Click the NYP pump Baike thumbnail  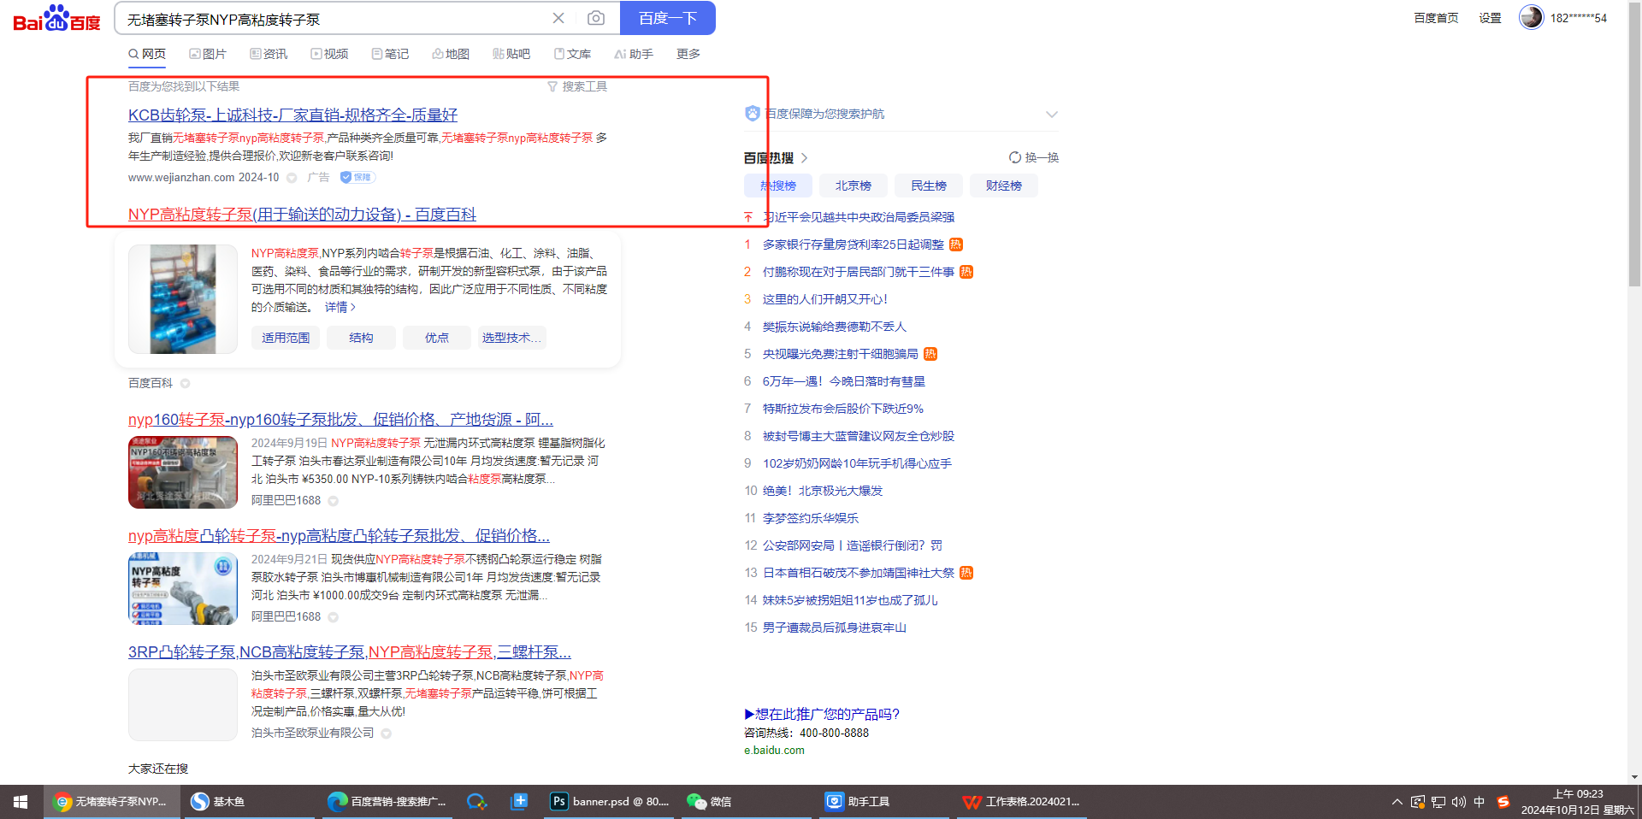pos(183,299)
